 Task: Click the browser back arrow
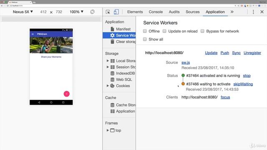[2, 5]
